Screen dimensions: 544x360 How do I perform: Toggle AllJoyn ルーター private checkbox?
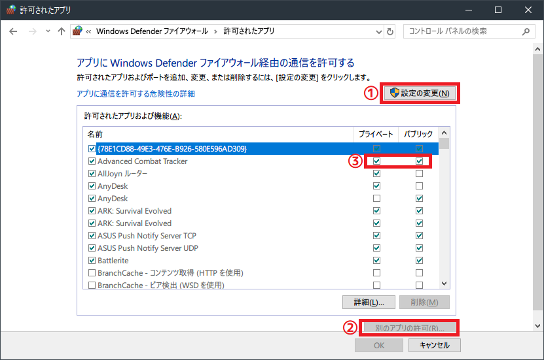[377, 174]
